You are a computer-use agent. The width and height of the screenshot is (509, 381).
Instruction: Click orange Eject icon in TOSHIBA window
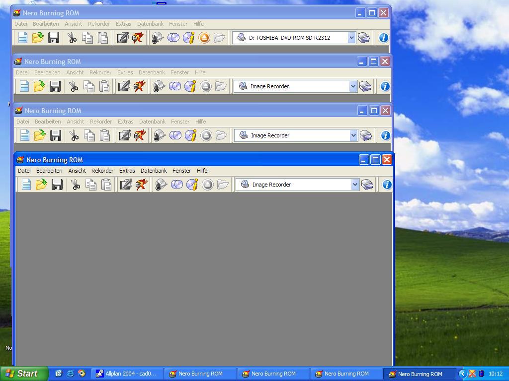point(204,38)
